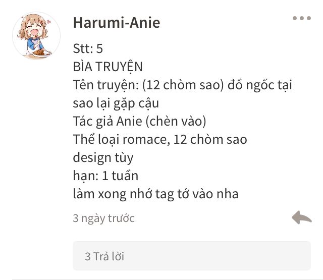Click the "hạn: 1 tuần" deadline line
Viewport: 323px width, 280px height.
[105, 176]
